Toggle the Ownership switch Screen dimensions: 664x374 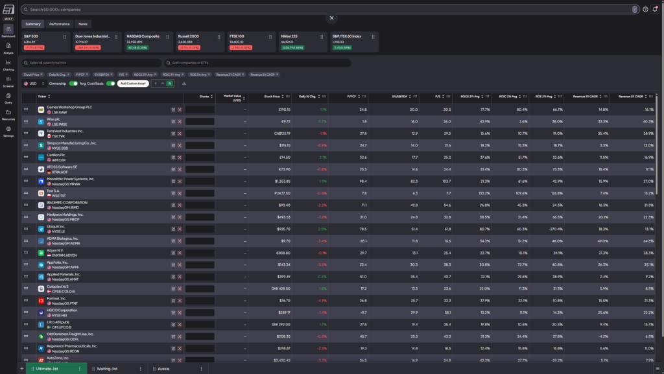(73, 84)
